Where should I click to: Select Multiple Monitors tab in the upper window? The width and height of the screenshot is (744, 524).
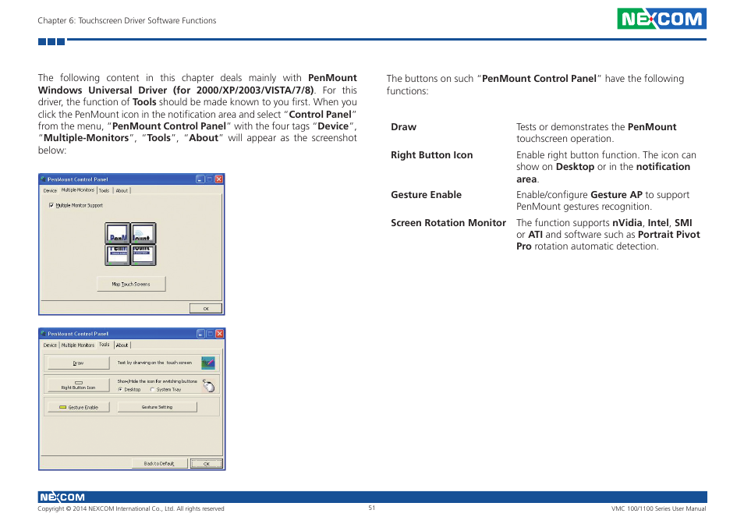coord(78,189)
